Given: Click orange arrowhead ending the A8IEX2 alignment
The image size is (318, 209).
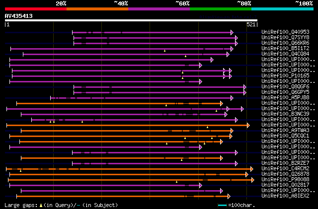Looking at the screenshot, I should (229, 197).
